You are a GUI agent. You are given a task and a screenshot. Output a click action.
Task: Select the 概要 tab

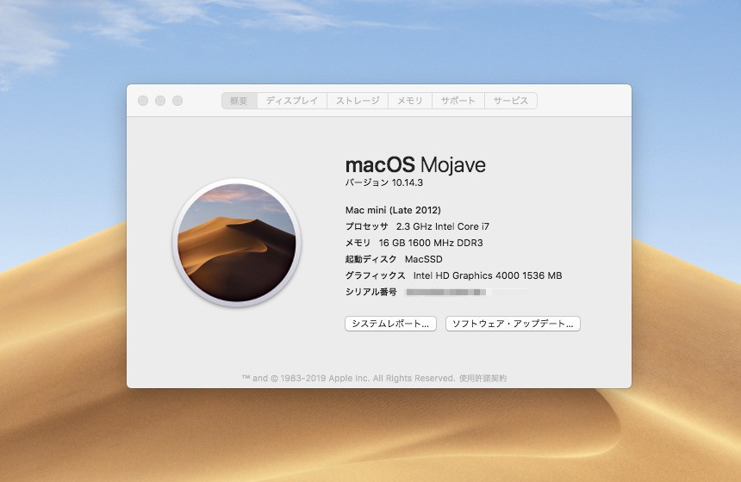pyautogui.click(x=240, y=101)
